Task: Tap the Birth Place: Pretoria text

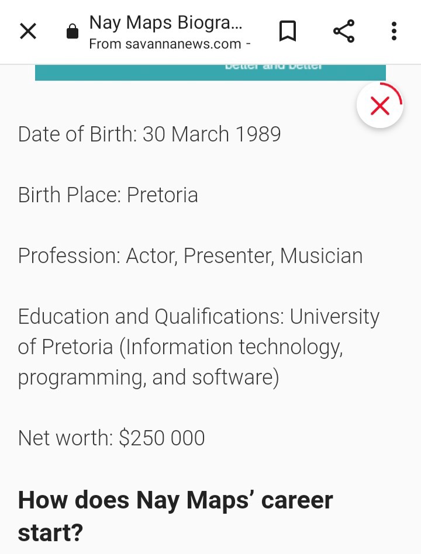Action: tap(108, 195)
